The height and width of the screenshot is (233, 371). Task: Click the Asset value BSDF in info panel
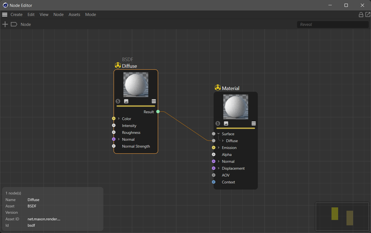click(x=32, y=206)
